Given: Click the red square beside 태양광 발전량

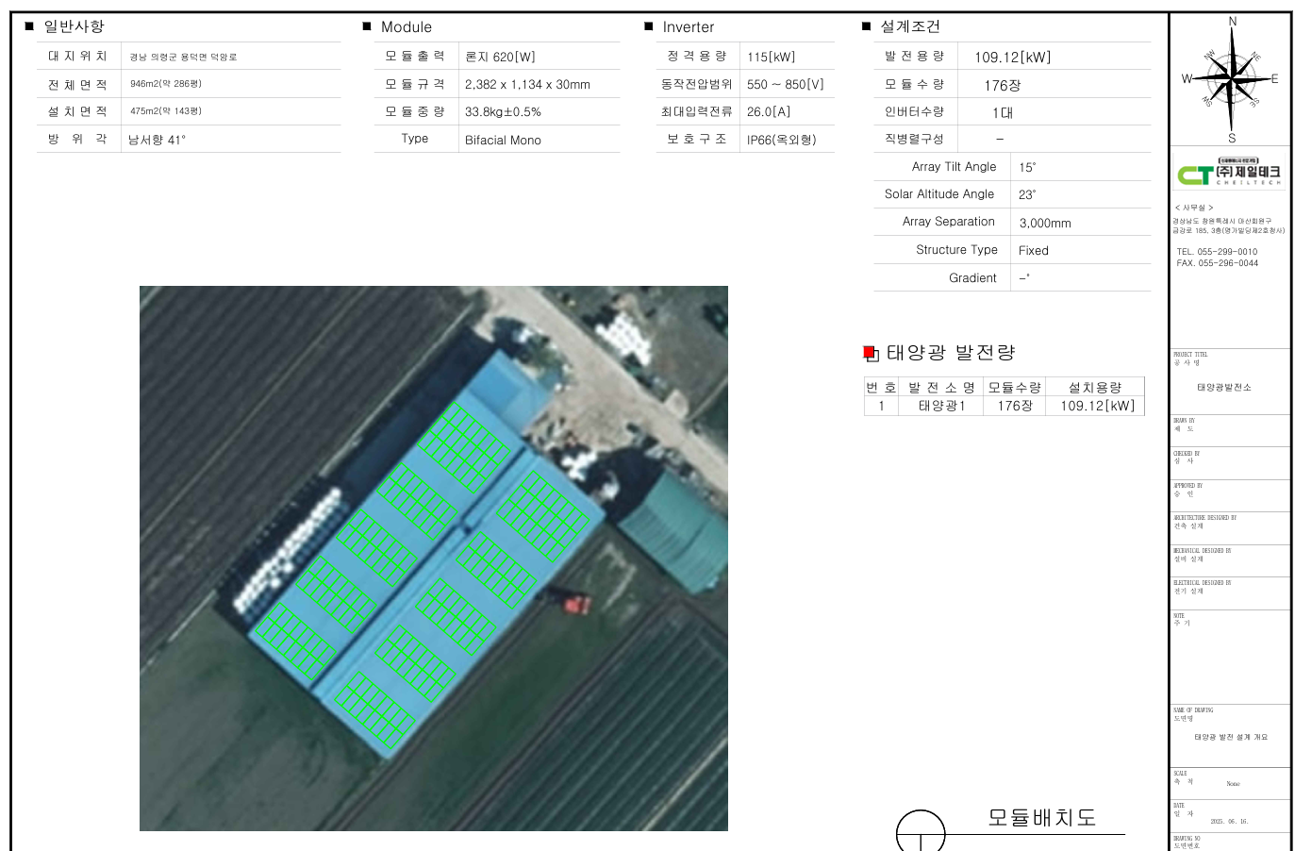Looking at the screenshot, I should (x=870, y=353).
